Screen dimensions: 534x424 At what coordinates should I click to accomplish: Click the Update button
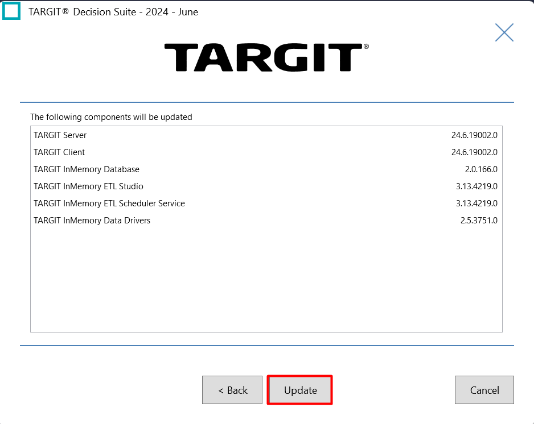tap(299, 390)
